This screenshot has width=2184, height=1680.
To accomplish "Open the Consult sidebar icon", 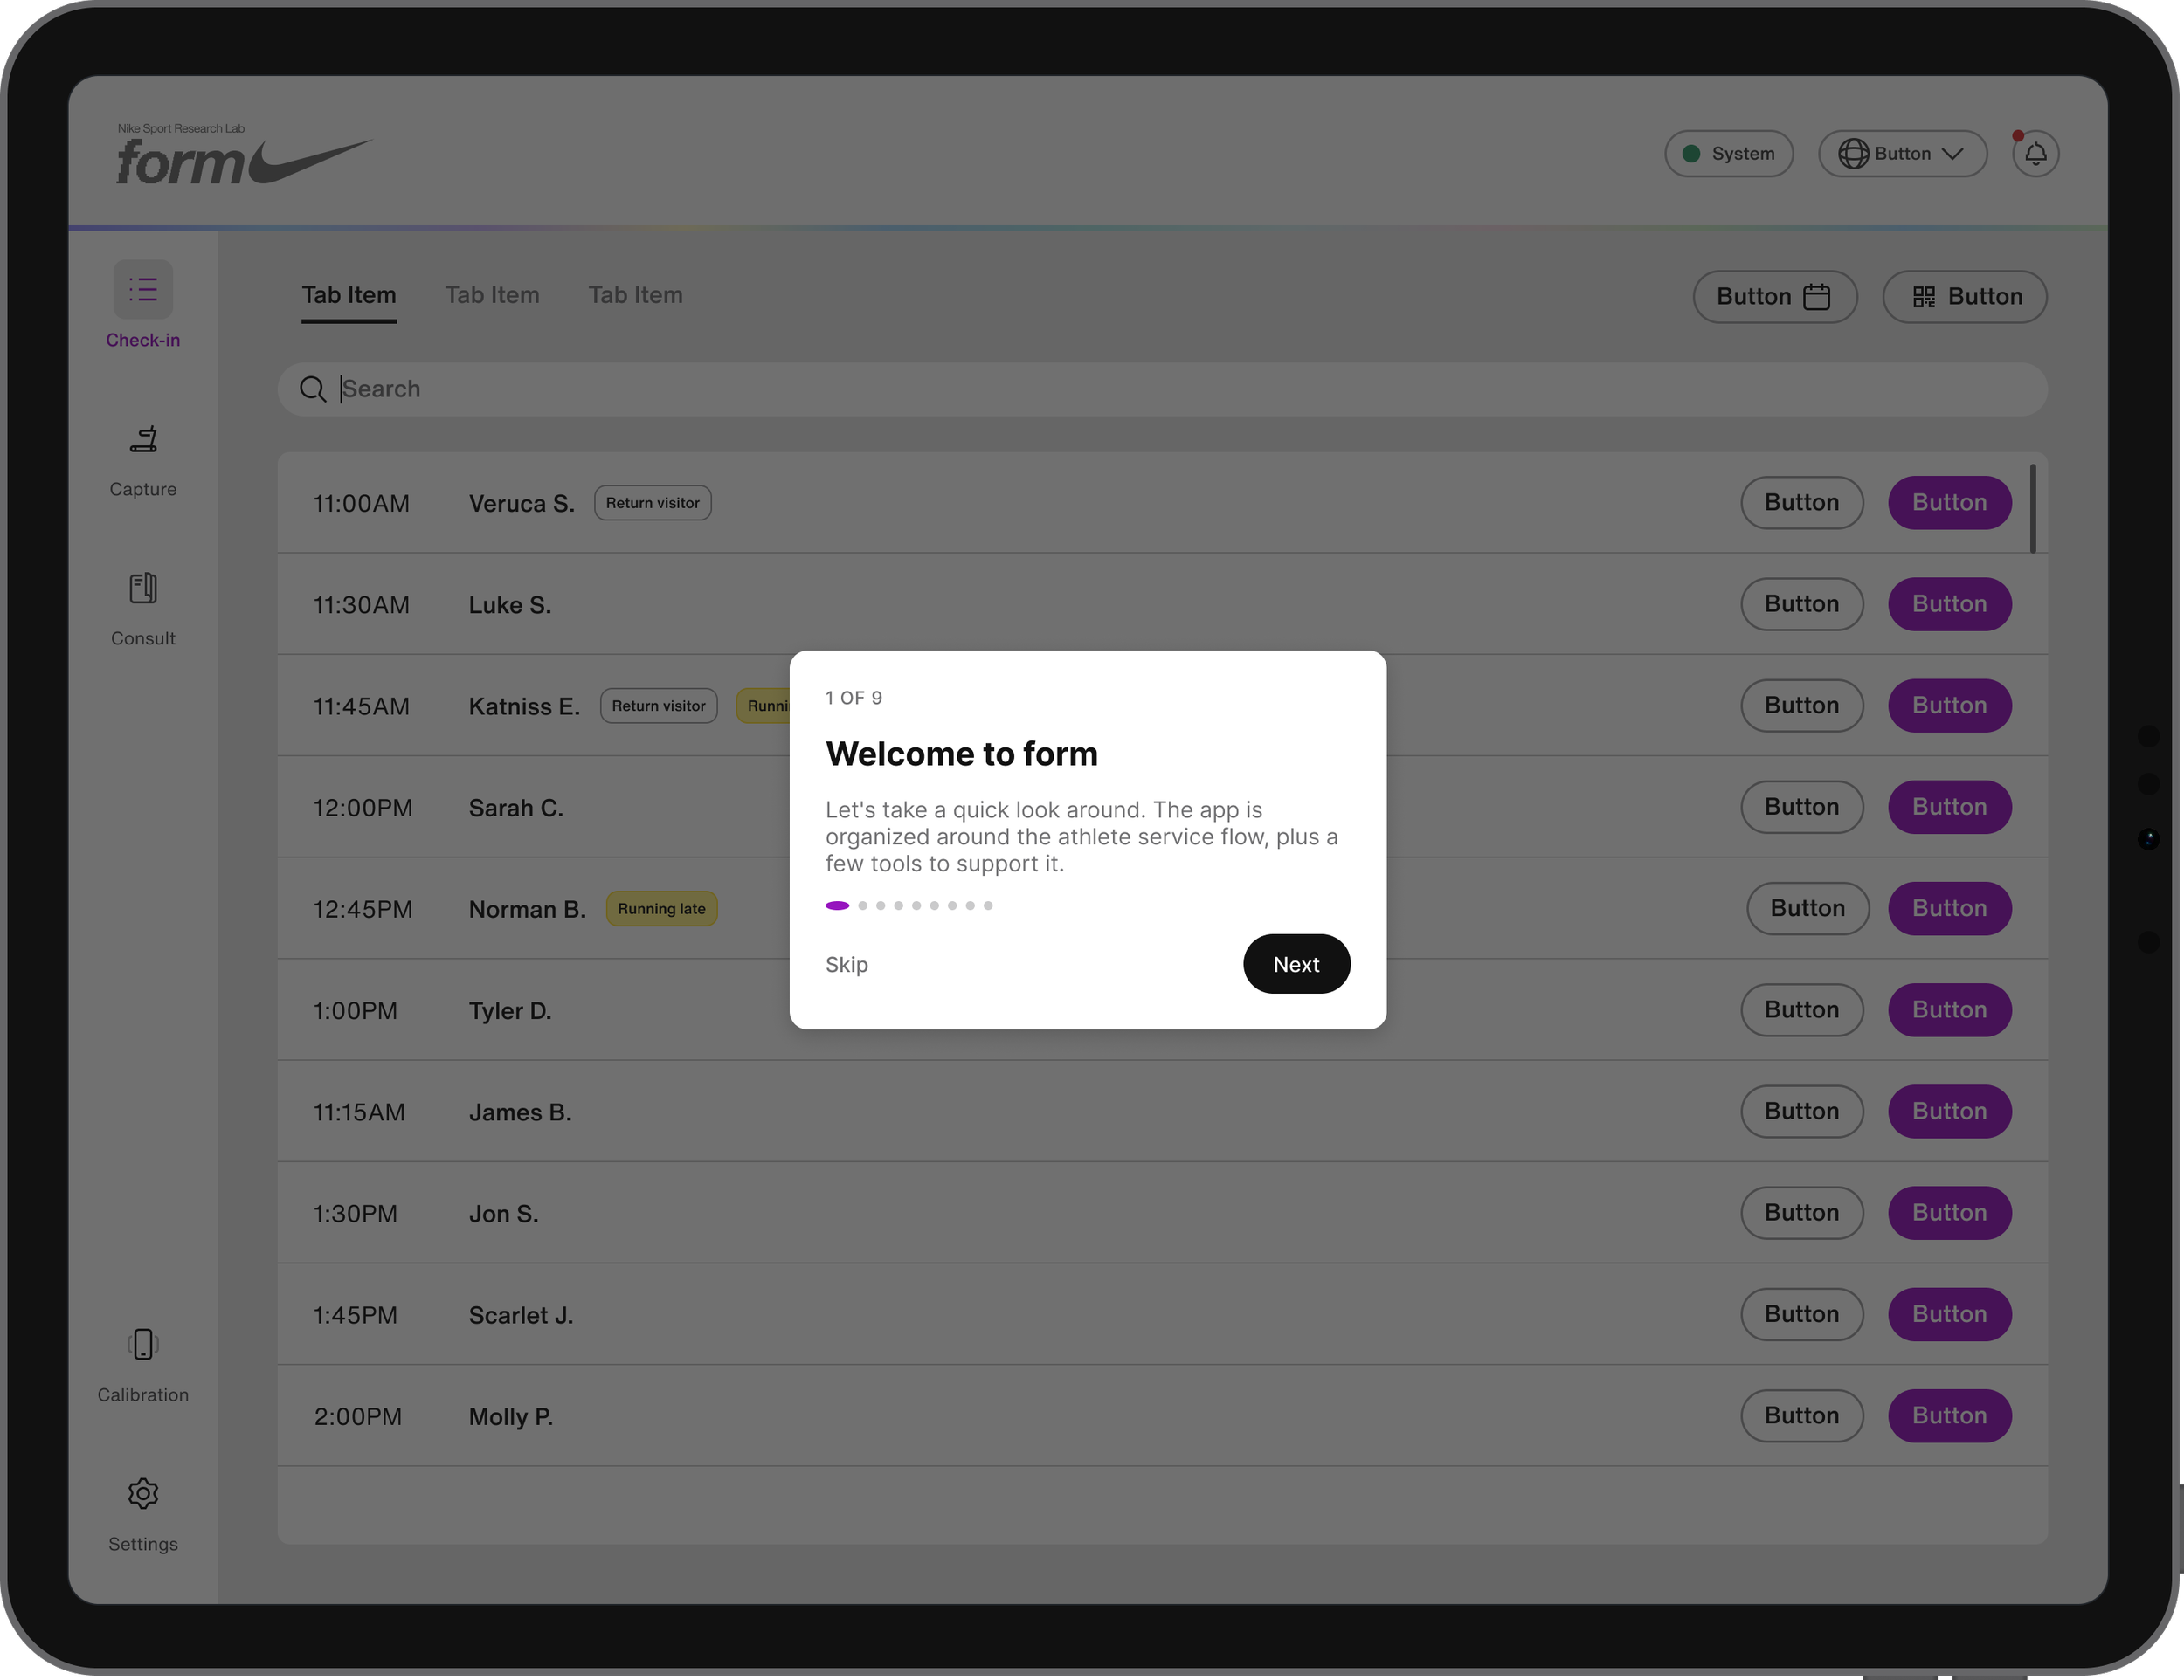I will tap(143, 589).
